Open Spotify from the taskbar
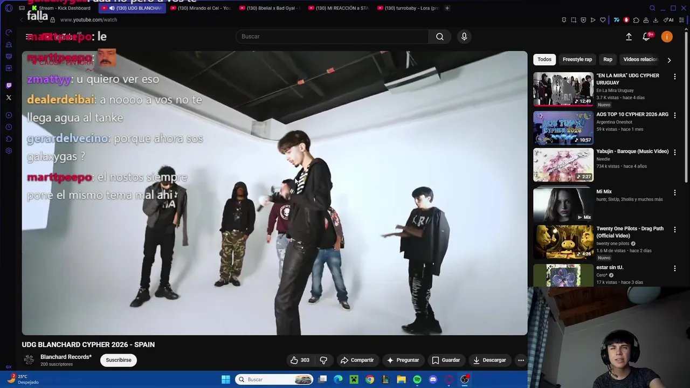Viewport: 690px width, 388px height. [x=417, y=379]
